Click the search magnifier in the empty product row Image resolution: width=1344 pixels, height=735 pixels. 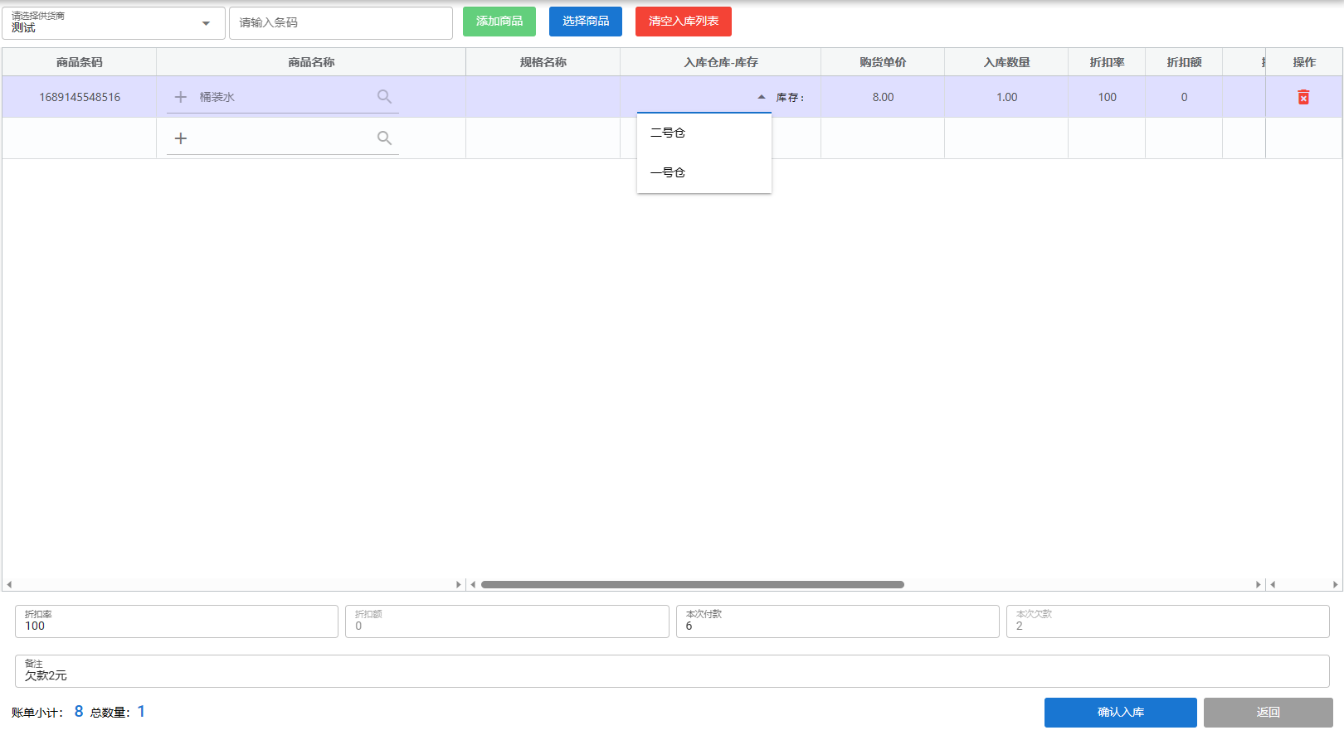click(384, 138)
